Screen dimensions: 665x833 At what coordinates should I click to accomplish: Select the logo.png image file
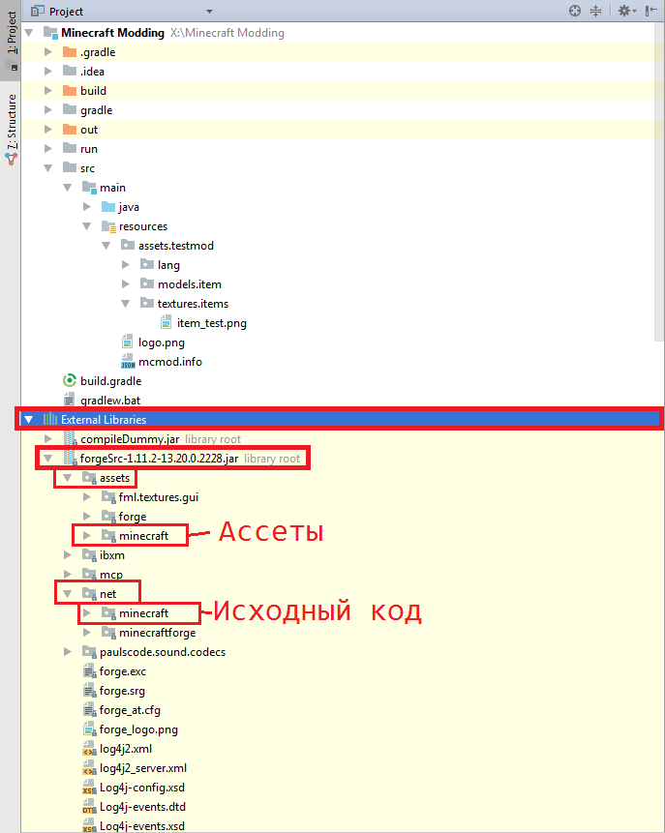click(x=161, y=342)
